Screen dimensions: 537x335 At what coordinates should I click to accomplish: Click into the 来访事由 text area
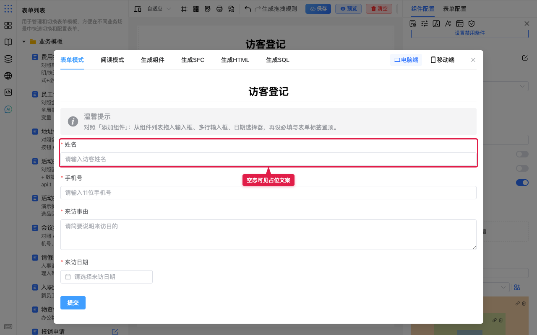268,234
